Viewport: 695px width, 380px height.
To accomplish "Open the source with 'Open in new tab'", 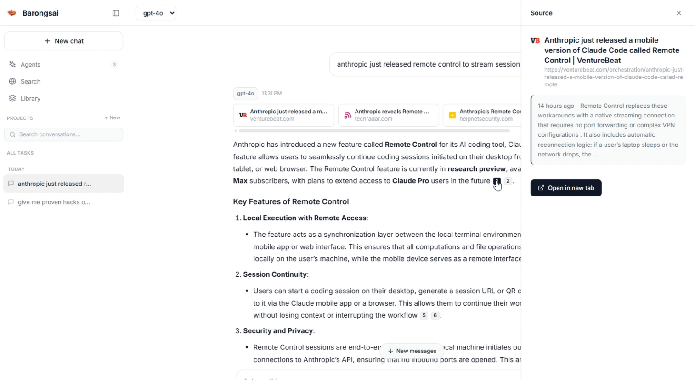I will pos(566,188).
